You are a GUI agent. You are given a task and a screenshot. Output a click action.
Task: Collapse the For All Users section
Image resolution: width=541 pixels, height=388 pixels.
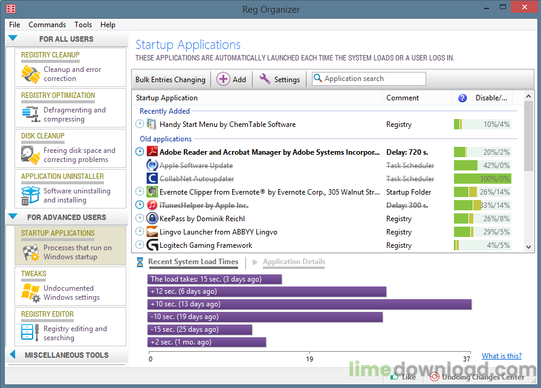[x=13, y=39]
